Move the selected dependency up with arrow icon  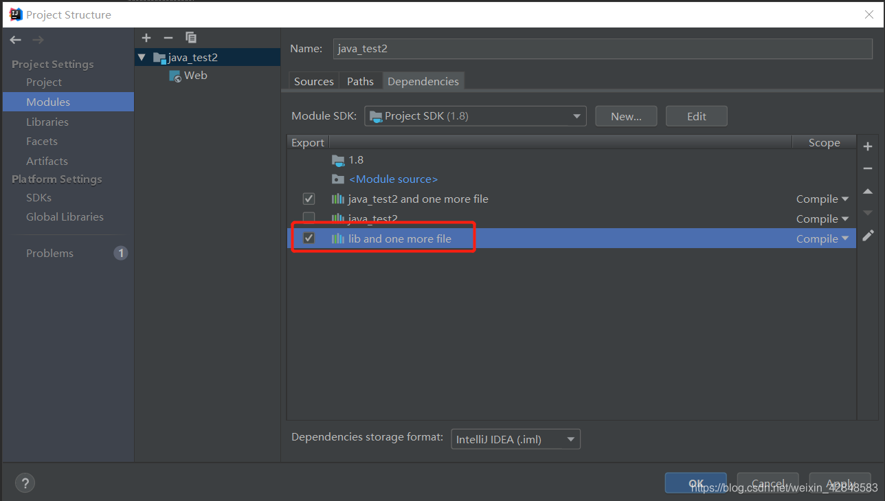click(x=867, y=191)
